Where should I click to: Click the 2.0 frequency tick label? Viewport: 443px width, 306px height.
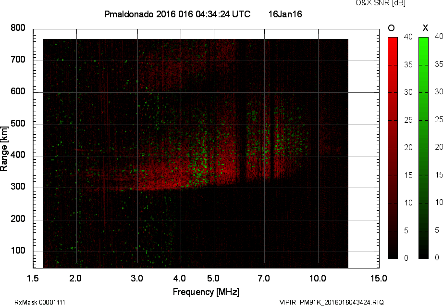(x=75, y=278)
